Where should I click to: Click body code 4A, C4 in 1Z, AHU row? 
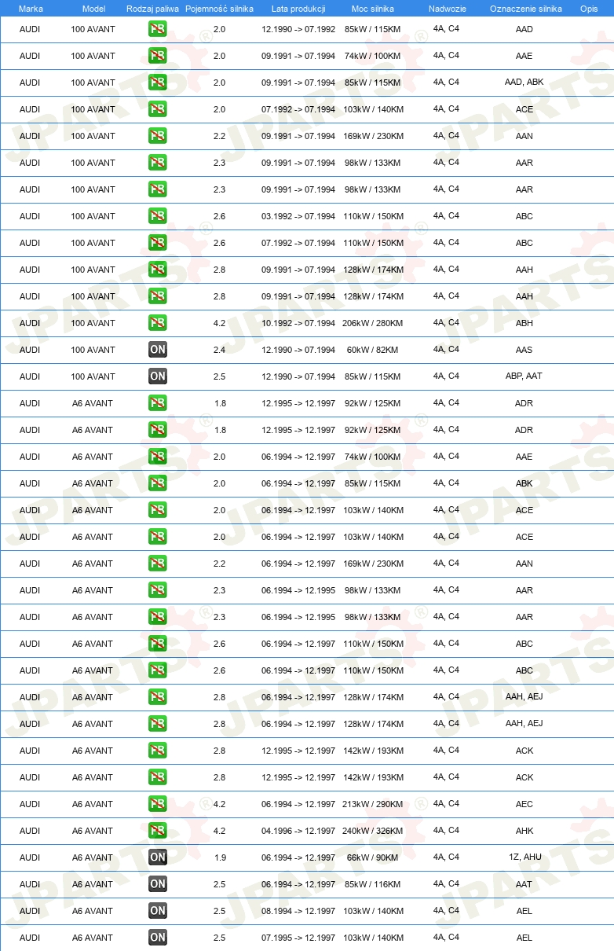tap(447, 857)
